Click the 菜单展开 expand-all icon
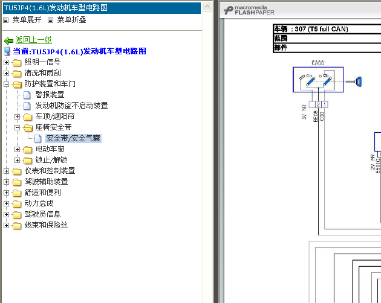The height and width of the screenshot is (303, 381). pos(5,20)
